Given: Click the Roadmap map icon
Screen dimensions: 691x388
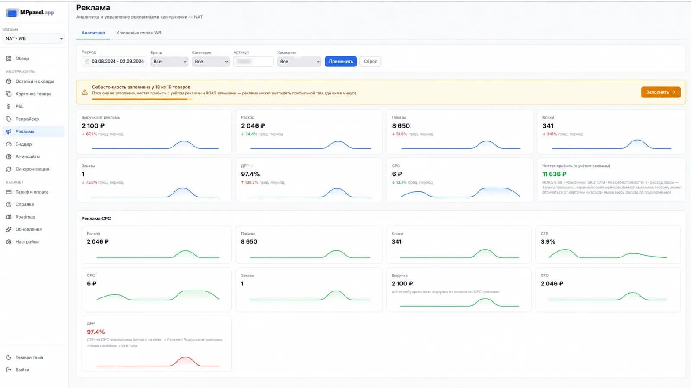Looking at the screenshot, I should [x=9, y=217].
